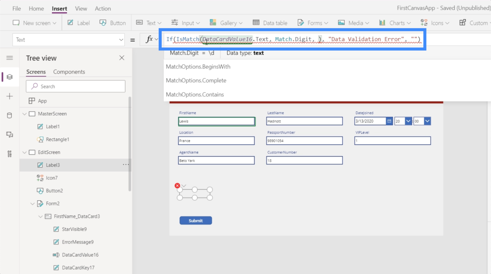This screenshot has width=491, height=274.
Task: Click the tree view Search box
Action: [x=76, y=86]
